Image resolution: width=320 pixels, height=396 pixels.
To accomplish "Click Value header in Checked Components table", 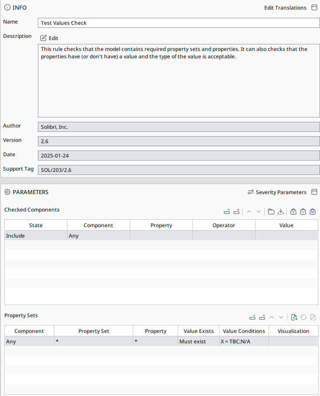I will (x=286, y=225).
